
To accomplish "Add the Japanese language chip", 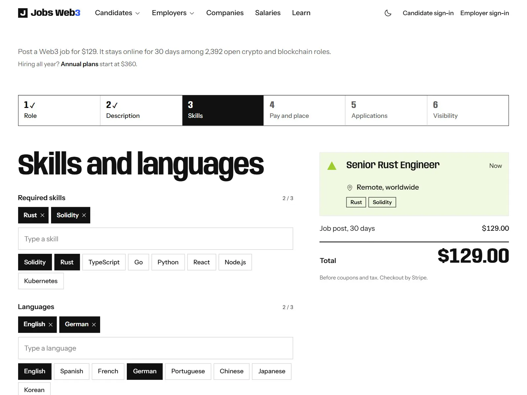I will click(272, 371).
